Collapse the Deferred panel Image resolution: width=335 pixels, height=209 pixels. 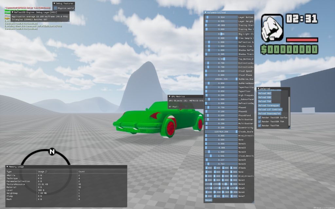(x=258, y=88)
